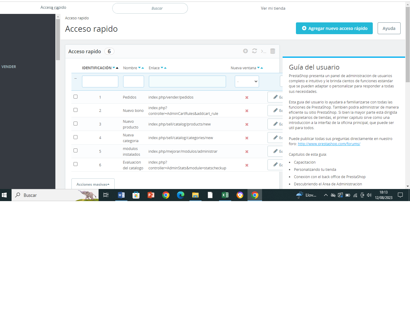
Task: Show SQL query terminal icon
Action: click(264, 51)
